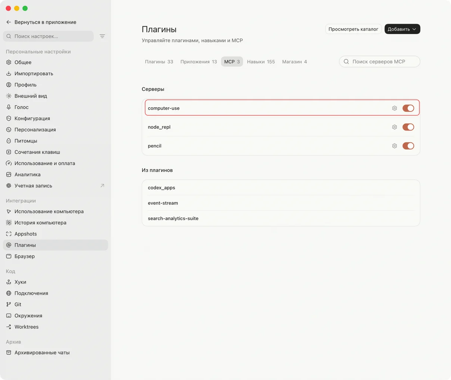The image size is (451, 380).
Task: Click the Просмотреть каталог button
Action: [x=353, y=29]
